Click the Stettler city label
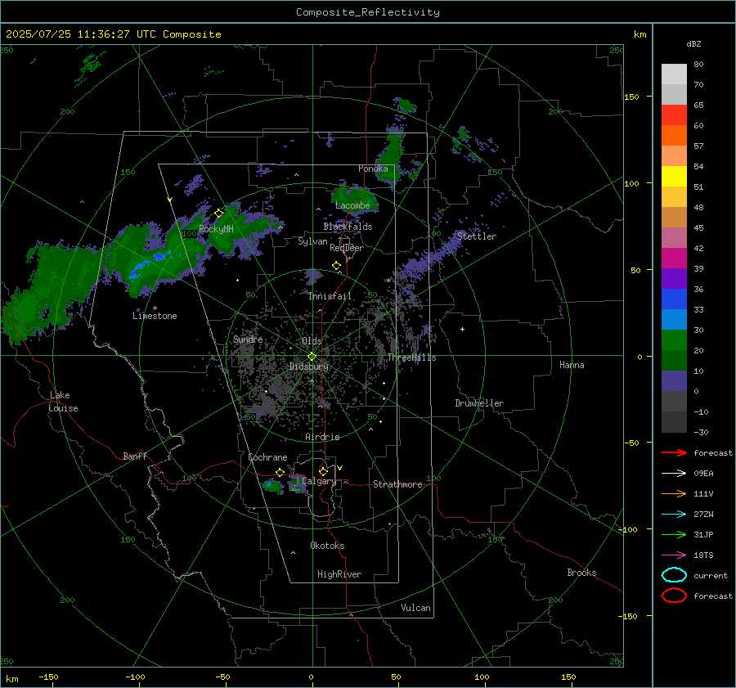 point(477,236)
